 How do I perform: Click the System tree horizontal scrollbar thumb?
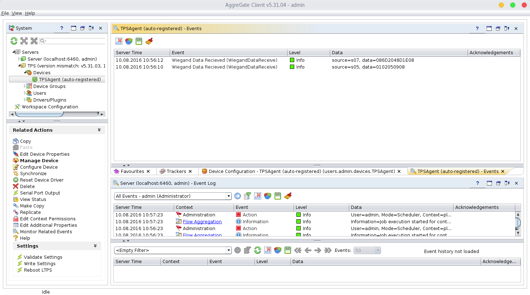(x=39, y=114)
